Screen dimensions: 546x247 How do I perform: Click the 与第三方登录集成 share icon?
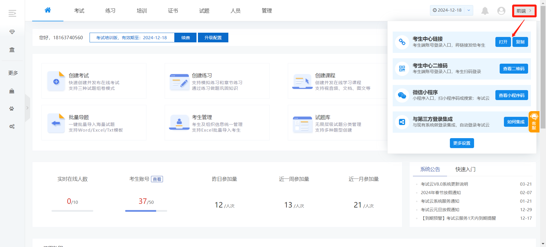tap(402, 122)
